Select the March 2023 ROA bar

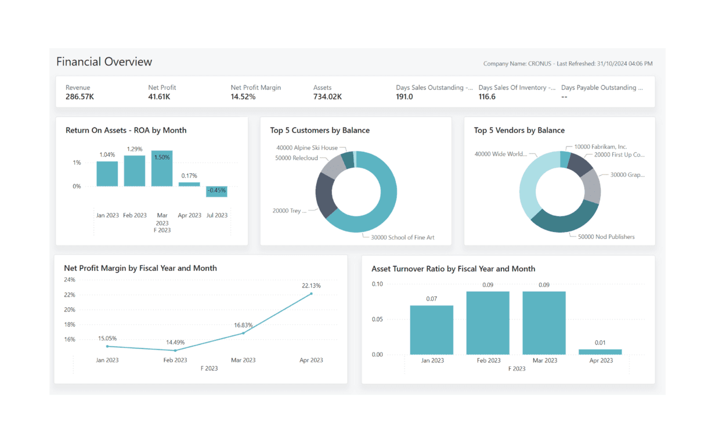coord(162,169)
